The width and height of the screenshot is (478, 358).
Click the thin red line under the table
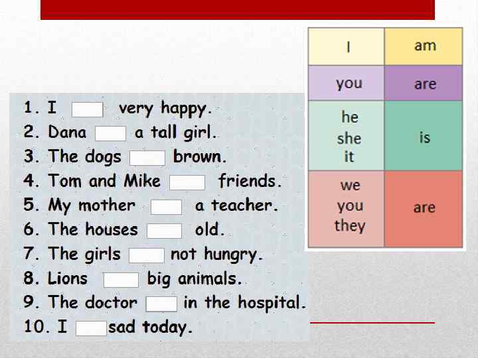pos(372,322)
